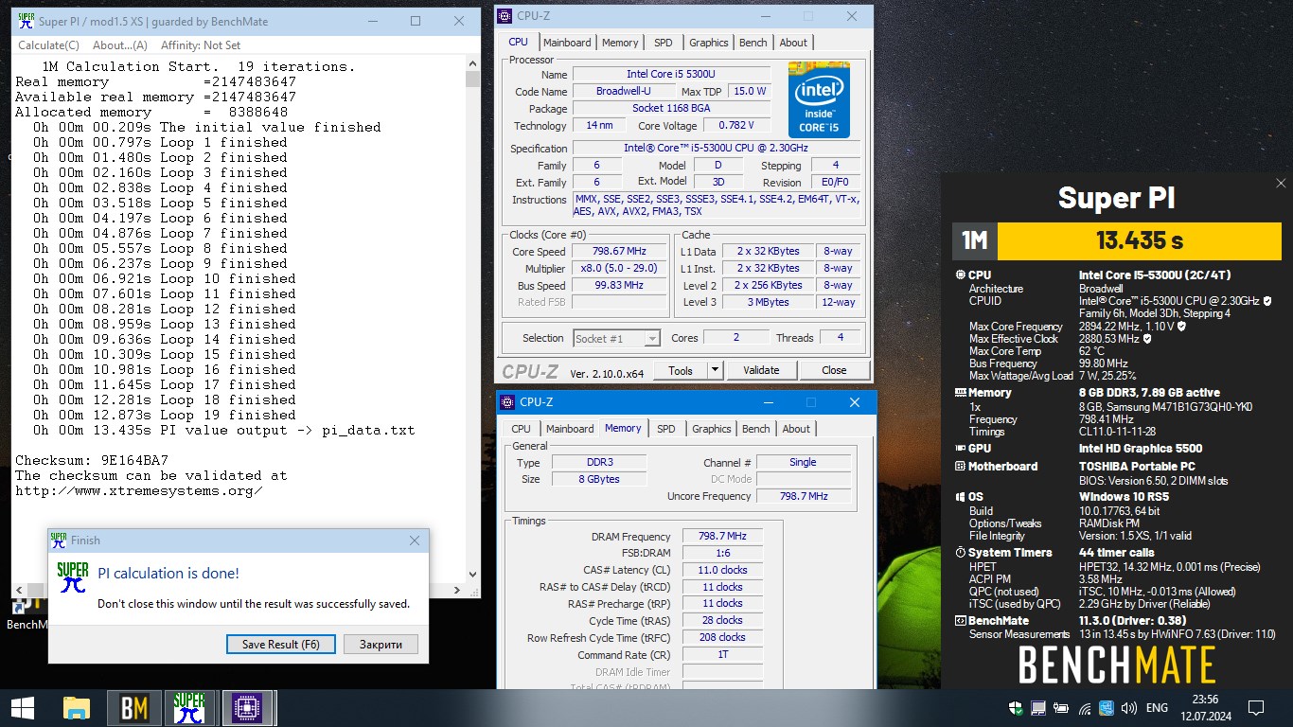Switch to CPU-Z via taskbar icon
Viewport: 1293px width, 727px height.
tap(247, 707)
